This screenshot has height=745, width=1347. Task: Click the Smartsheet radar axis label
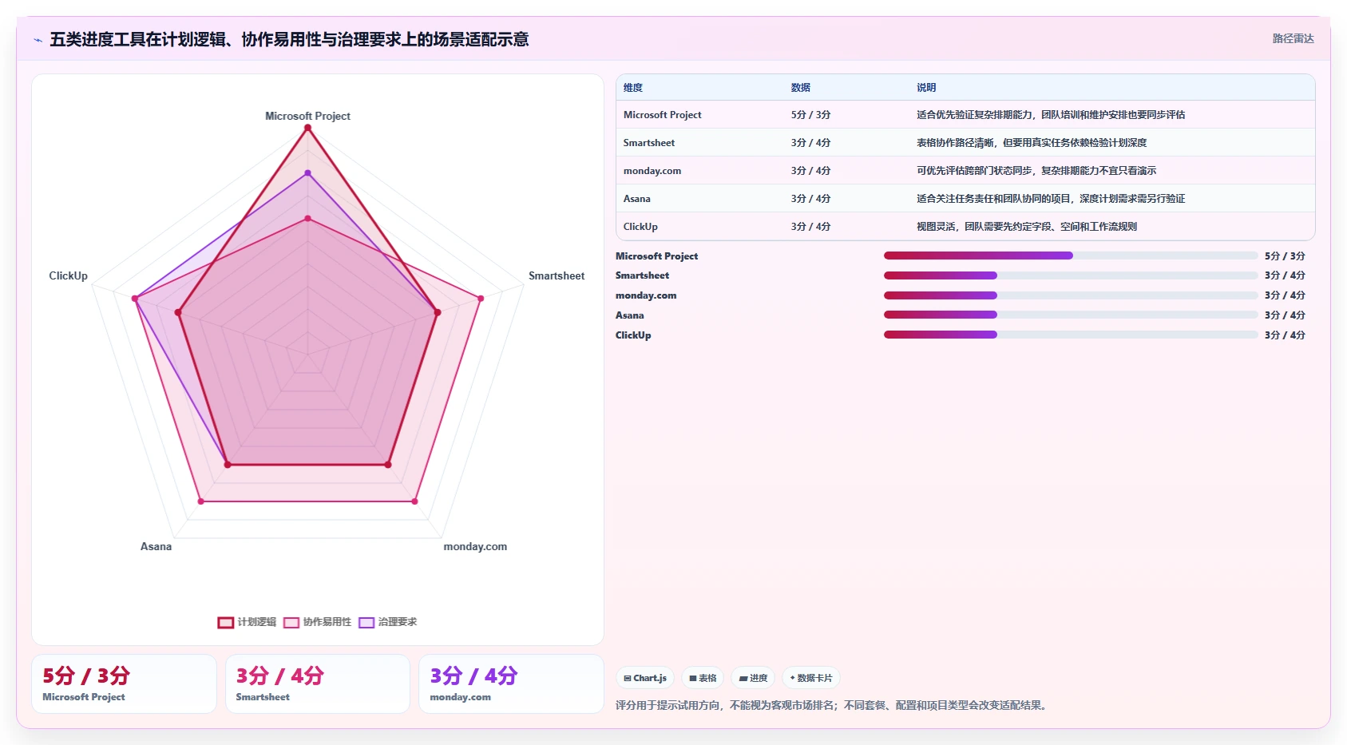(x=557, y=275)
